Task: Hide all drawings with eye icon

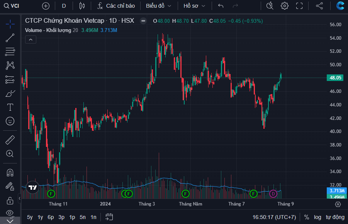Action: point(10,213)
